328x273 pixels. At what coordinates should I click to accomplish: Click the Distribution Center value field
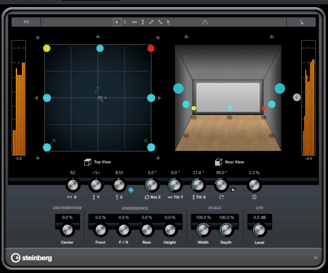tap(68, 218)
